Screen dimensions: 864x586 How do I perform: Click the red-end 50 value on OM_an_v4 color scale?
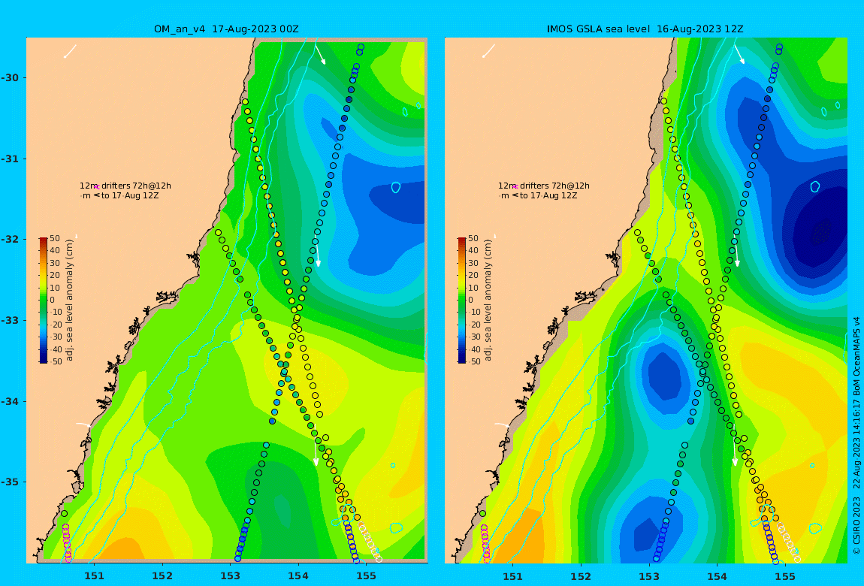55,238
